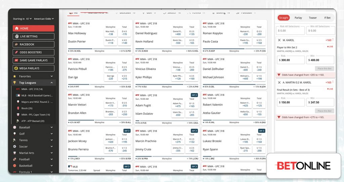Select Roman Kopylov moneyline -230
Viewport: 344px width, 182px height.
pos(245,33)
